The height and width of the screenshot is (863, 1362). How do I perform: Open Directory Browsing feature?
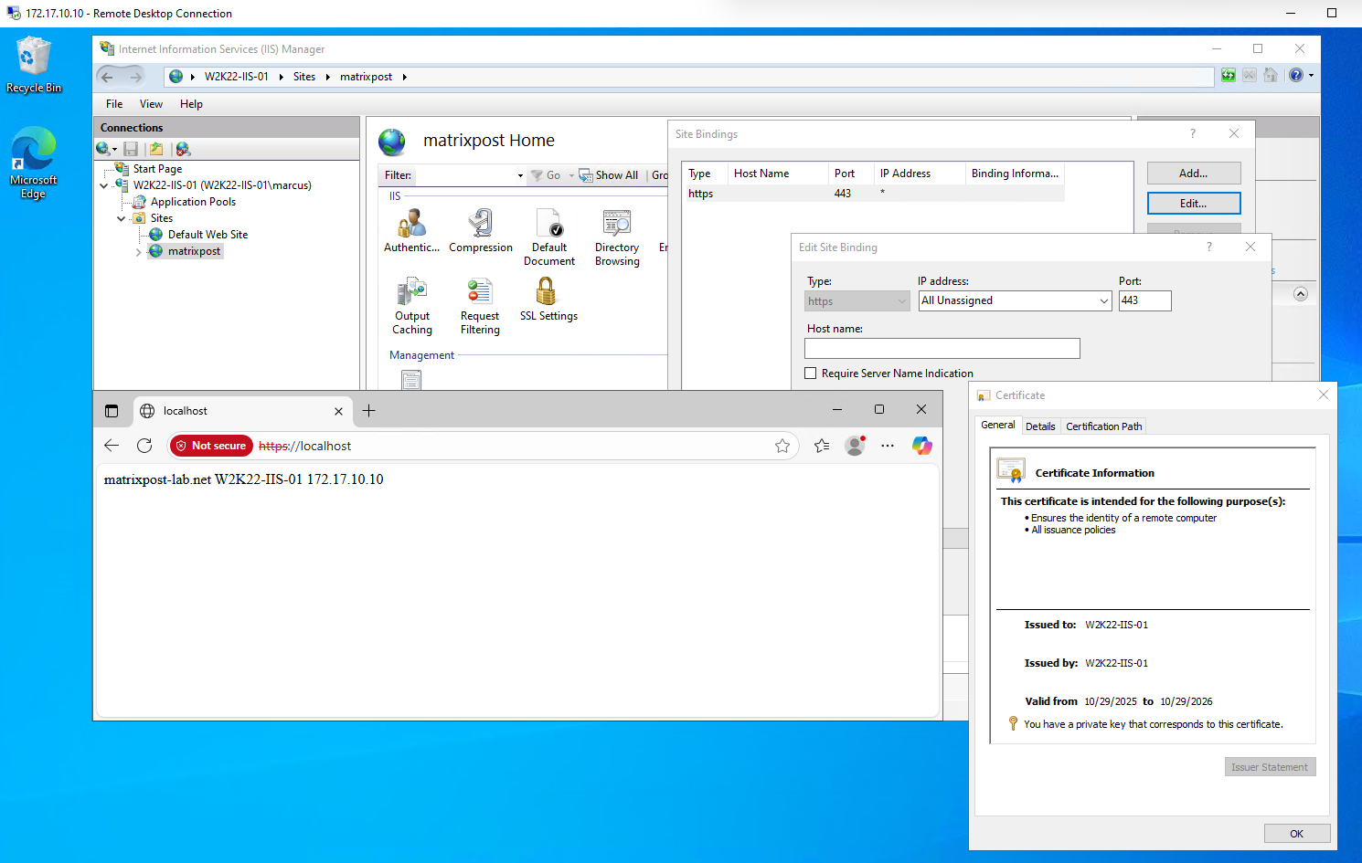click(617, 224)
